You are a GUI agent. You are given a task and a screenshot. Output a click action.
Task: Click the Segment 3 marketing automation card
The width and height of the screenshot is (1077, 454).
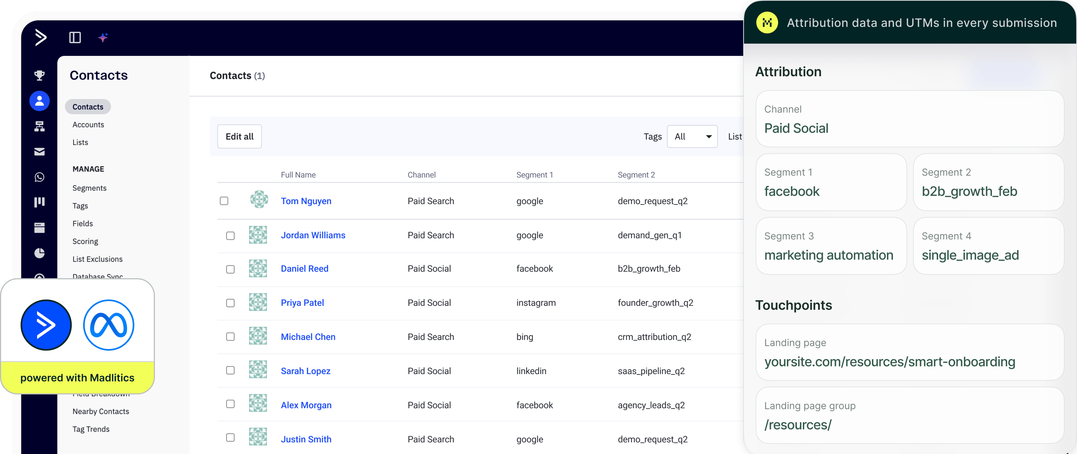point(831,246)
